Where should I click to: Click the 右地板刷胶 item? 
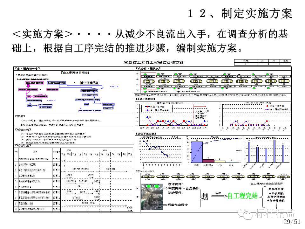tap(276, 193)
